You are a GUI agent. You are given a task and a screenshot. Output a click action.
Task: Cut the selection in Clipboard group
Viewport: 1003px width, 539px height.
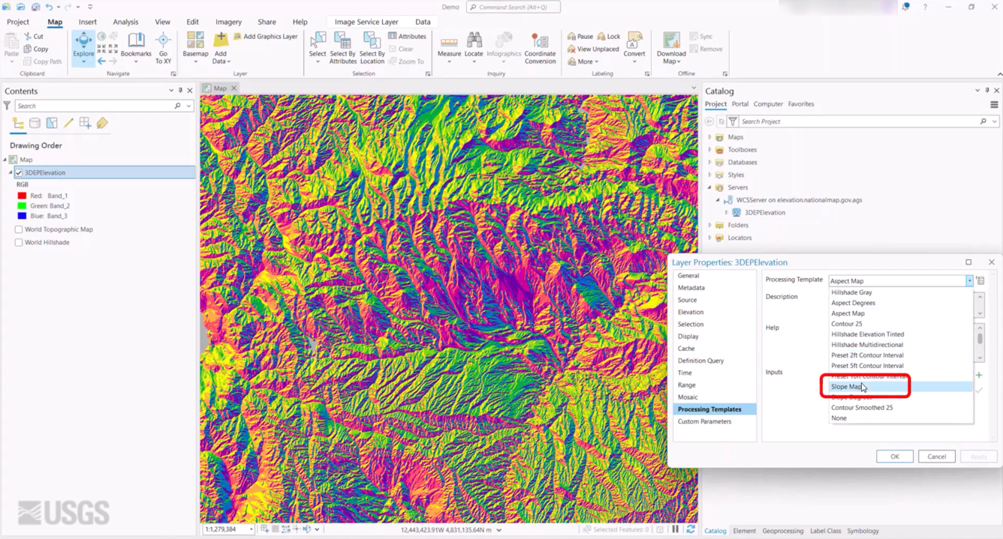pos(34,36)
